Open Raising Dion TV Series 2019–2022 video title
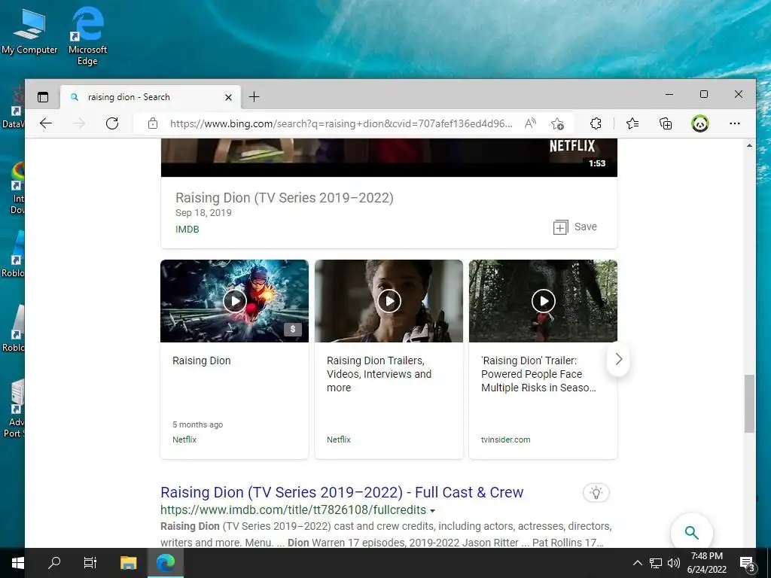 (x=284, y=198)
